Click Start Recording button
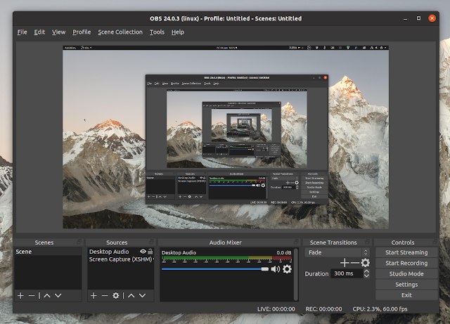This screenshot has height=324, width=450. (406, 263)
